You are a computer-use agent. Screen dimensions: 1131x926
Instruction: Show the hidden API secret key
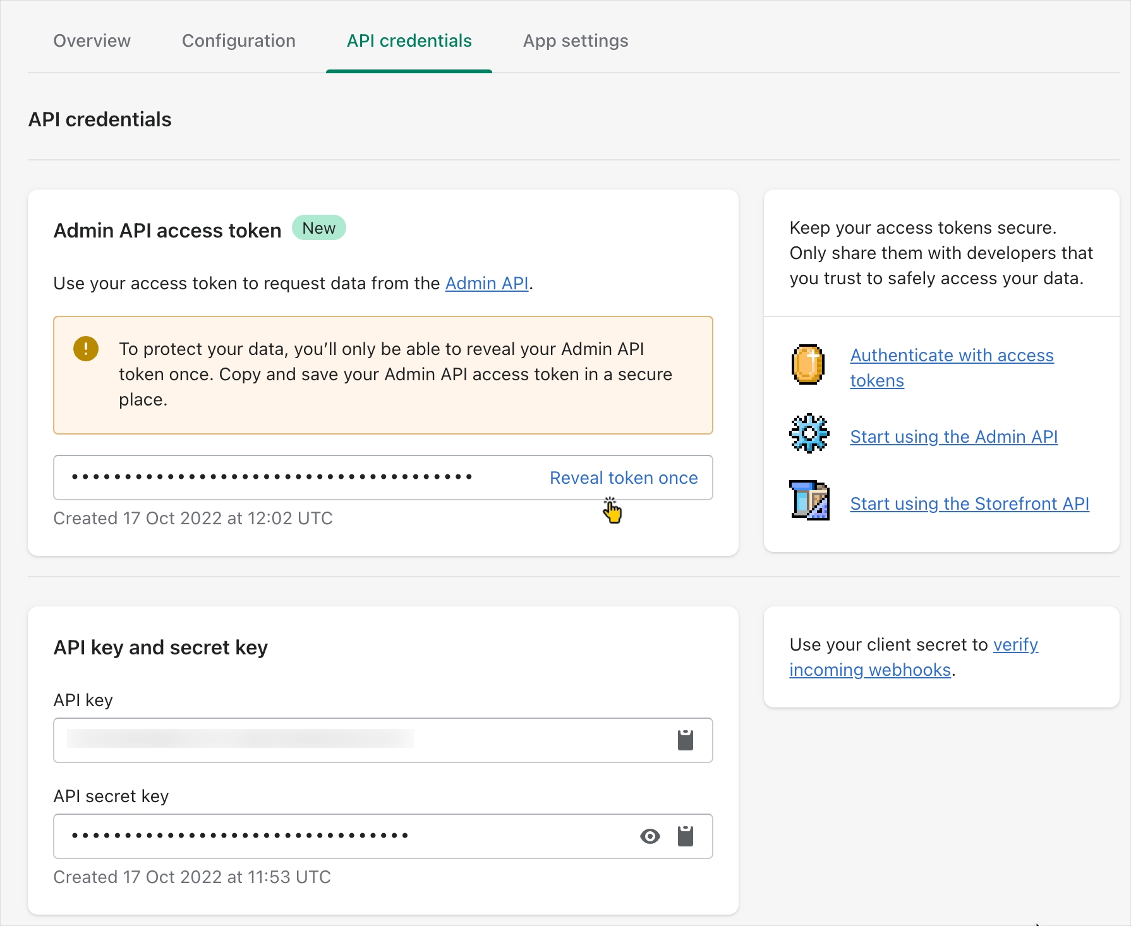650,836
